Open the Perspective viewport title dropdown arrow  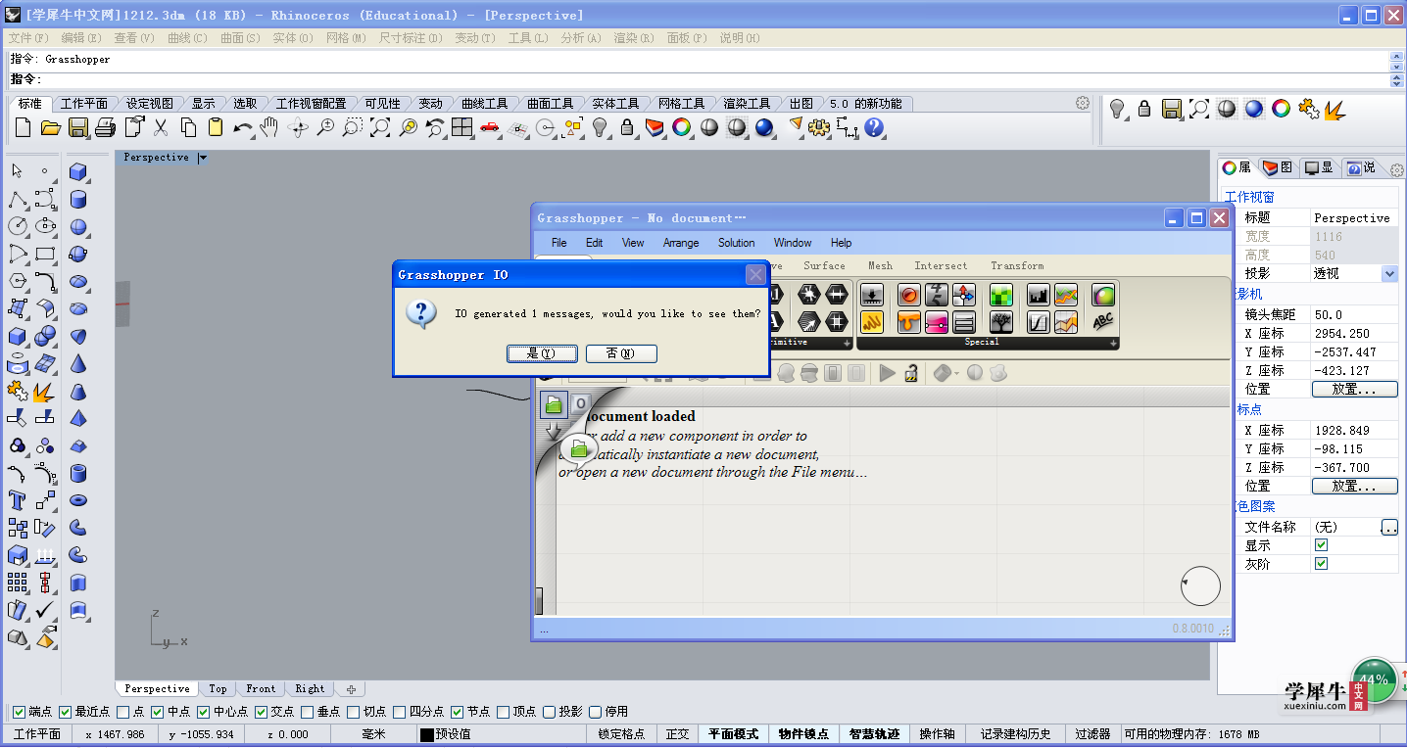tap(203, 158)
